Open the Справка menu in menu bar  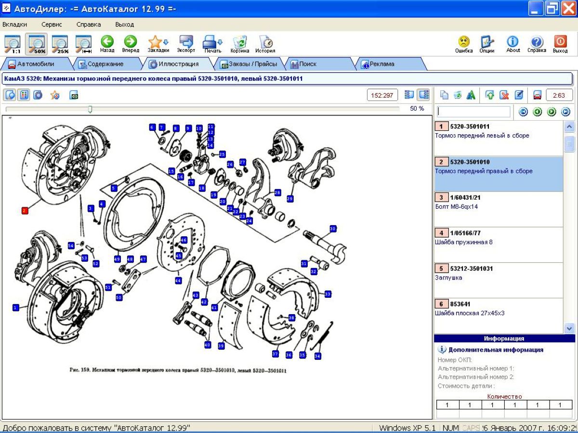tap(89, 24)
